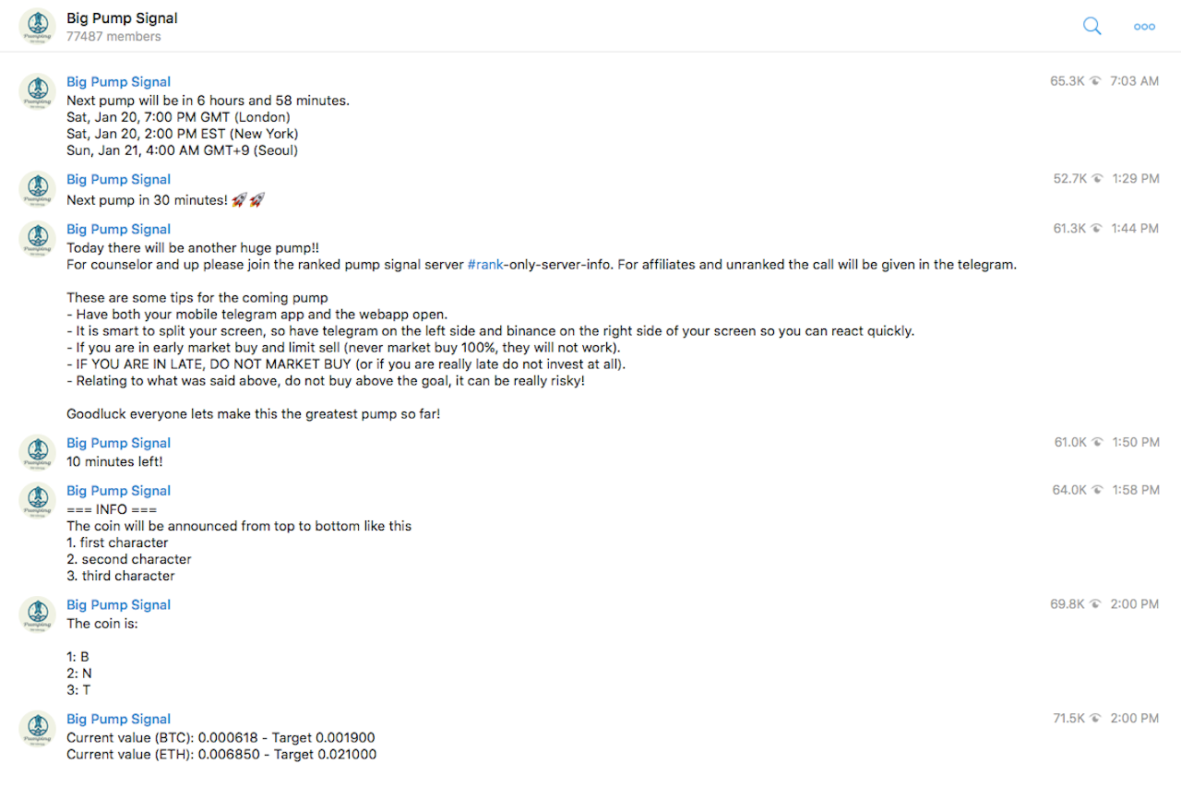
Task: Click the 1:44 PM message timestamp
Action: click(1134, 229)
